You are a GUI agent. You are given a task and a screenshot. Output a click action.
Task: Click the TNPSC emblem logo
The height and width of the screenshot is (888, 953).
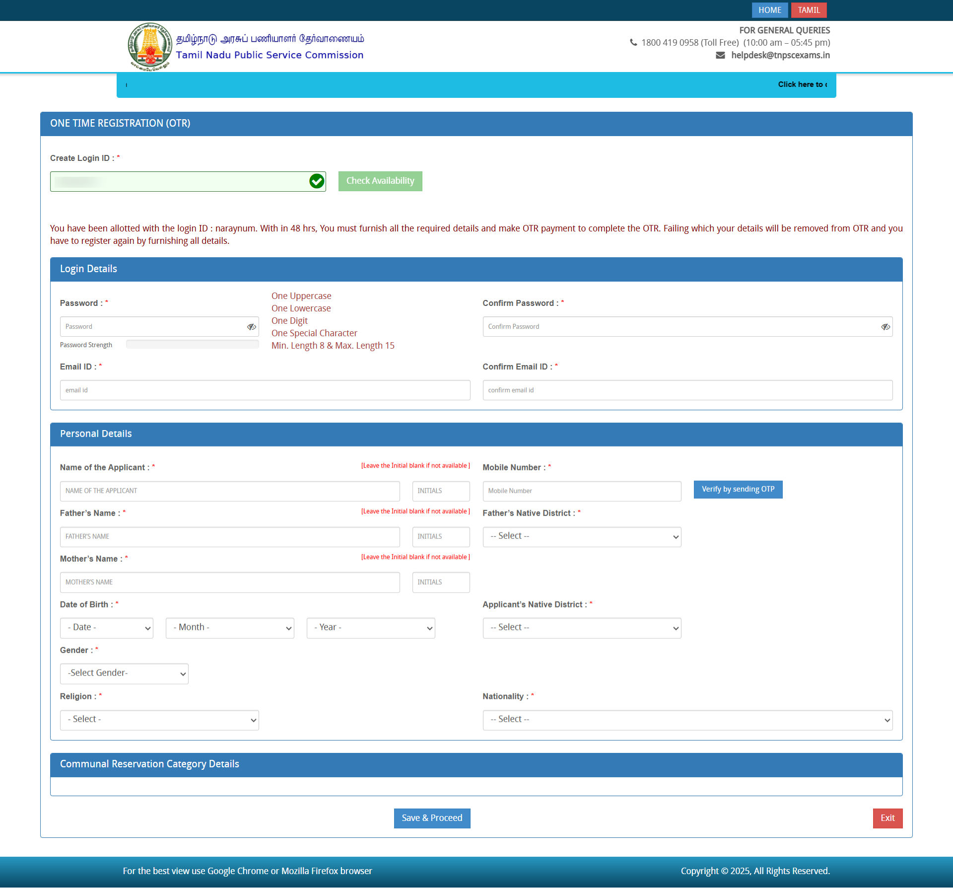[150, 47]
